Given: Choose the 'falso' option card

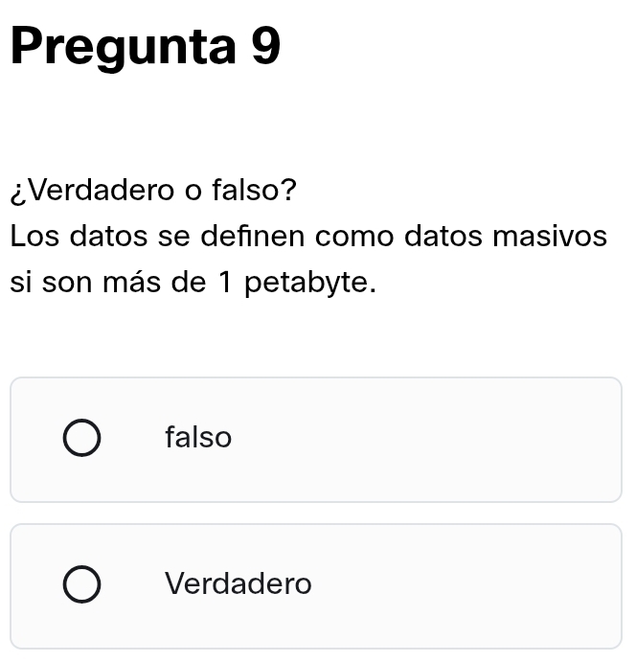Looking at the screenshot, I should click(x=316, y=440).
